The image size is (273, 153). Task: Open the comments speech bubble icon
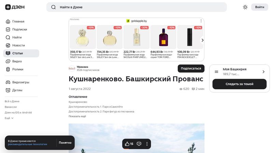click(139, 144)
